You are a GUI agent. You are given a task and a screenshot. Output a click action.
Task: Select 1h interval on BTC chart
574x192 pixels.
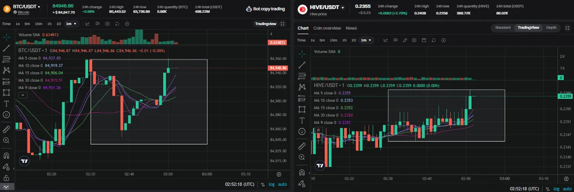[x=49, y=24]
